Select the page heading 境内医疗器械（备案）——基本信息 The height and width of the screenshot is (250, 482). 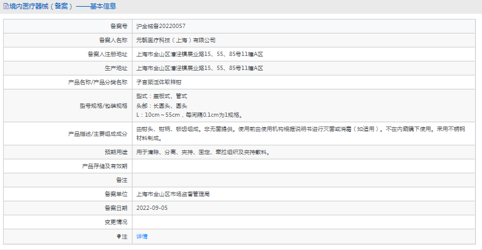63,6
